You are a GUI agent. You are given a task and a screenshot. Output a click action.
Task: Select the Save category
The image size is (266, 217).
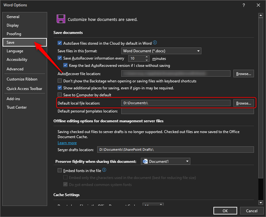[25, 42]
